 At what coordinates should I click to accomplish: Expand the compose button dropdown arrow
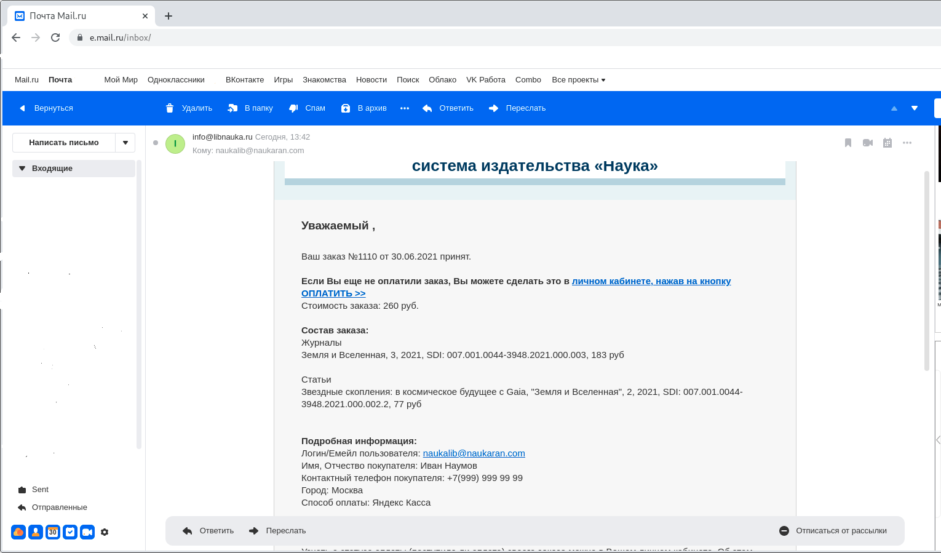pos(125,143)
